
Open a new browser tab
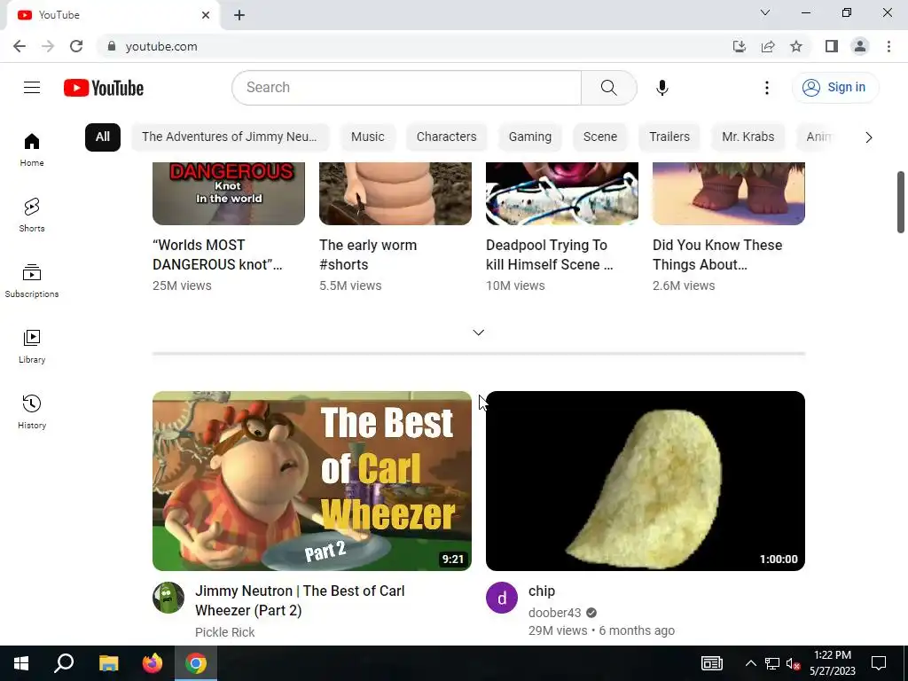coord(239,15)
